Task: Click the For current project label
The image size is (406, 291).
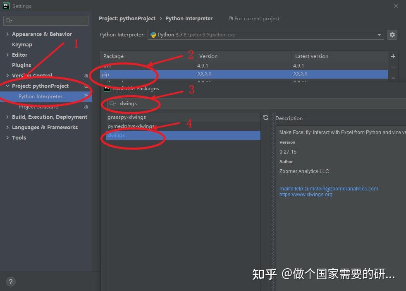Action: coord(257,19)
